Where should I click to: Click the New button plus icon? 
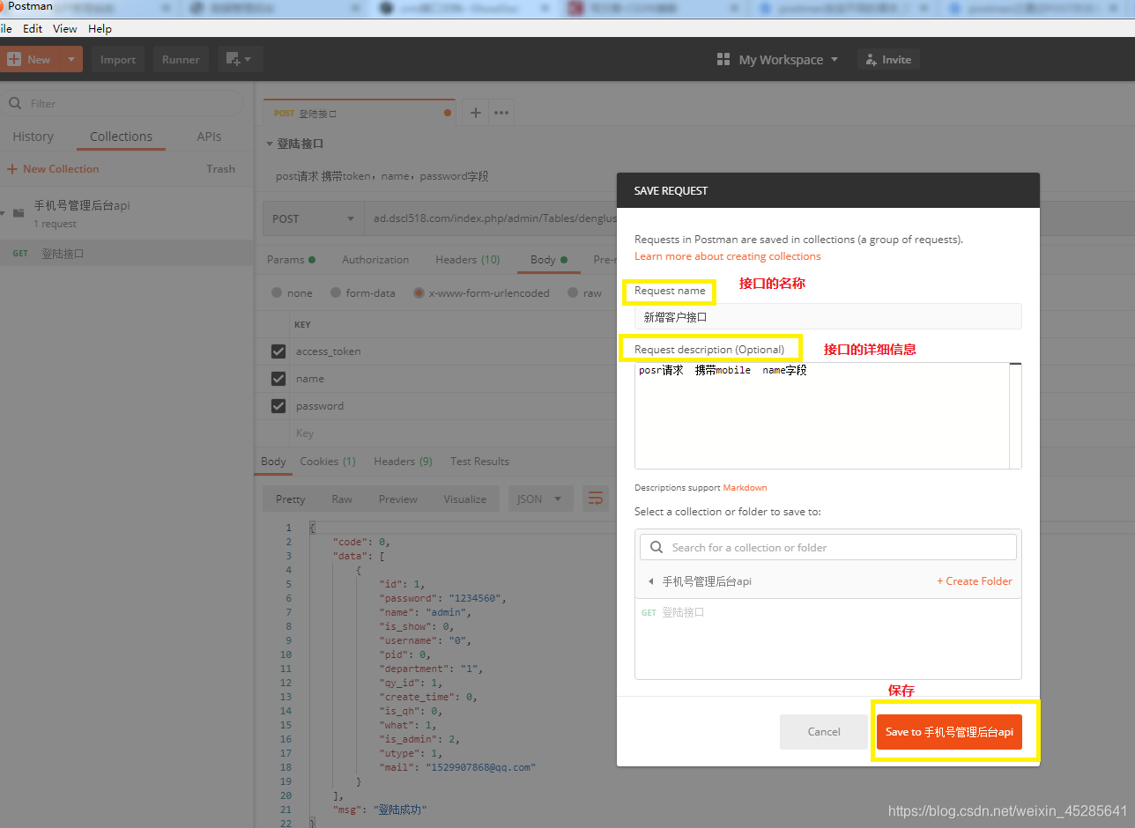[14, 60]
